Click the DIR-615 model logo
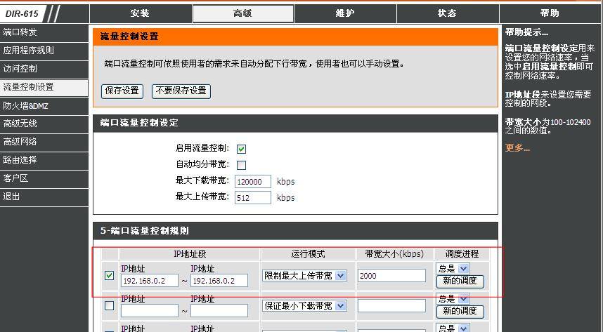The width and height of the screenshot is (603, 332). [x=22, y=14]
